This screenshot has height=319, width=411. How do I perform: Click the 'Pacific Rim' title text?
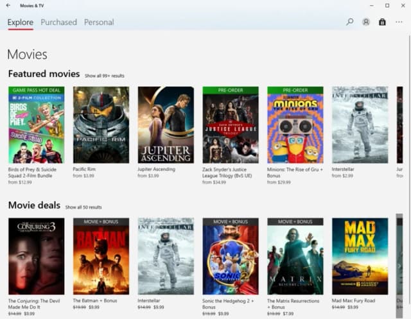click(x=84, y=169)
